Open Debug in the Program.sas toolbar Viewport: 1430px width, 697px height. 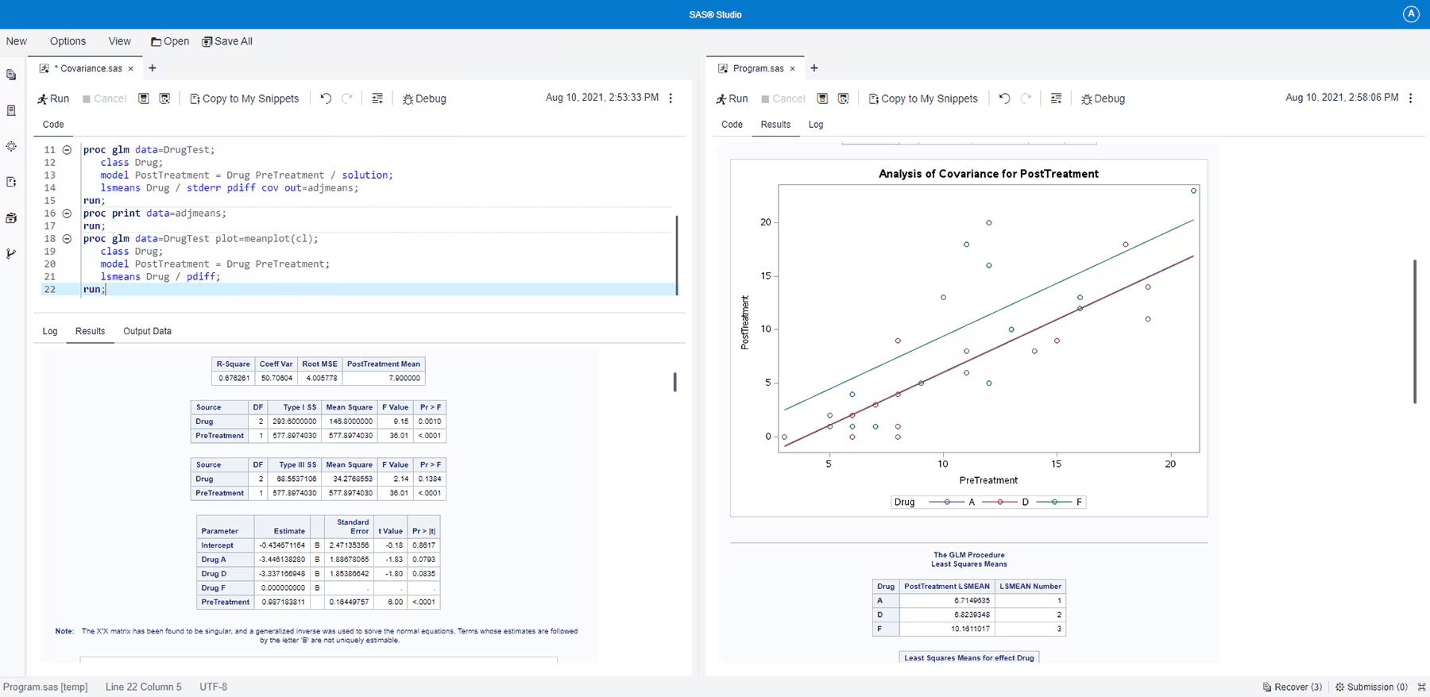(1103, 98)
